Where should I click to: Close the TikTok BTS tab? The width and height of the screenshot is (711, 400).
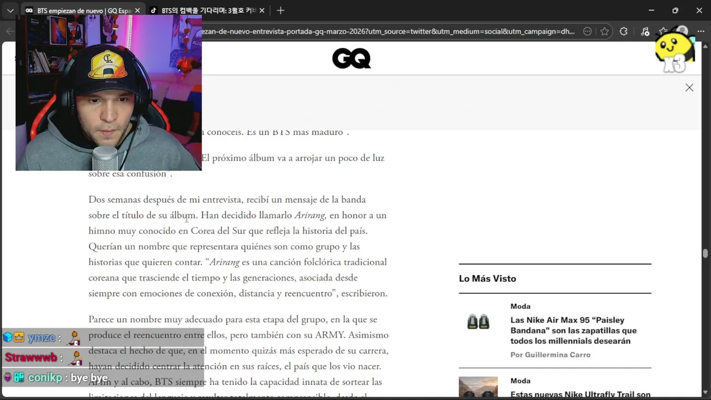click(262, 11)
